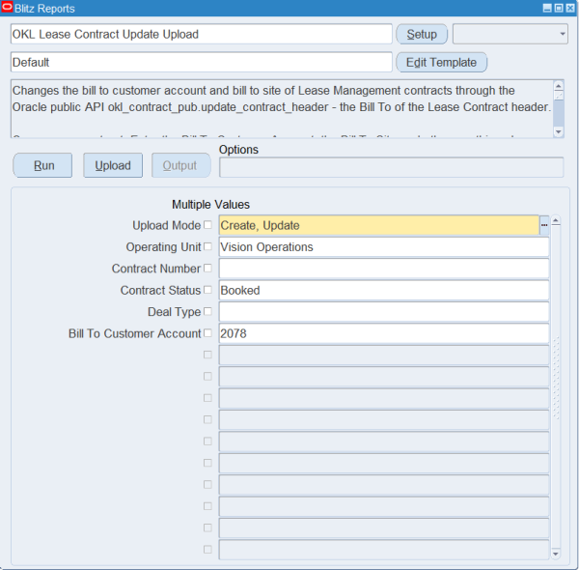Click the Options field

click(x=392, y=167)
